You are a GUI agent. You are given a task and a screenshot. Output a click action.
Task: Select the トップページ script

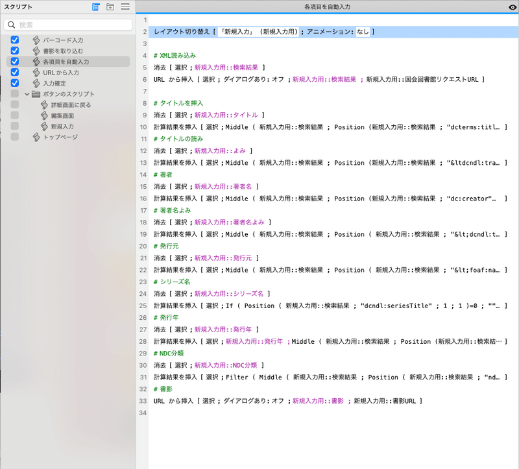pos(60,137)
